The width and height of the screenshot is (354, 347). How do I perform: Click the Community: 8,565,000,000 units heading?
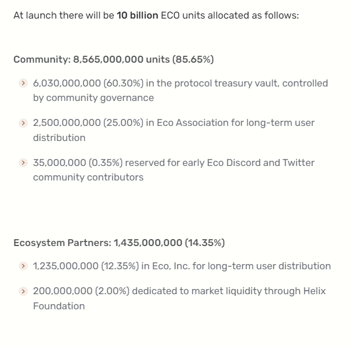[114, 59]
